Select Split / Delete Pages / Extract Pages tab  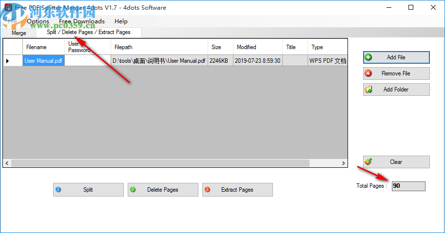[x=89, y=32]
